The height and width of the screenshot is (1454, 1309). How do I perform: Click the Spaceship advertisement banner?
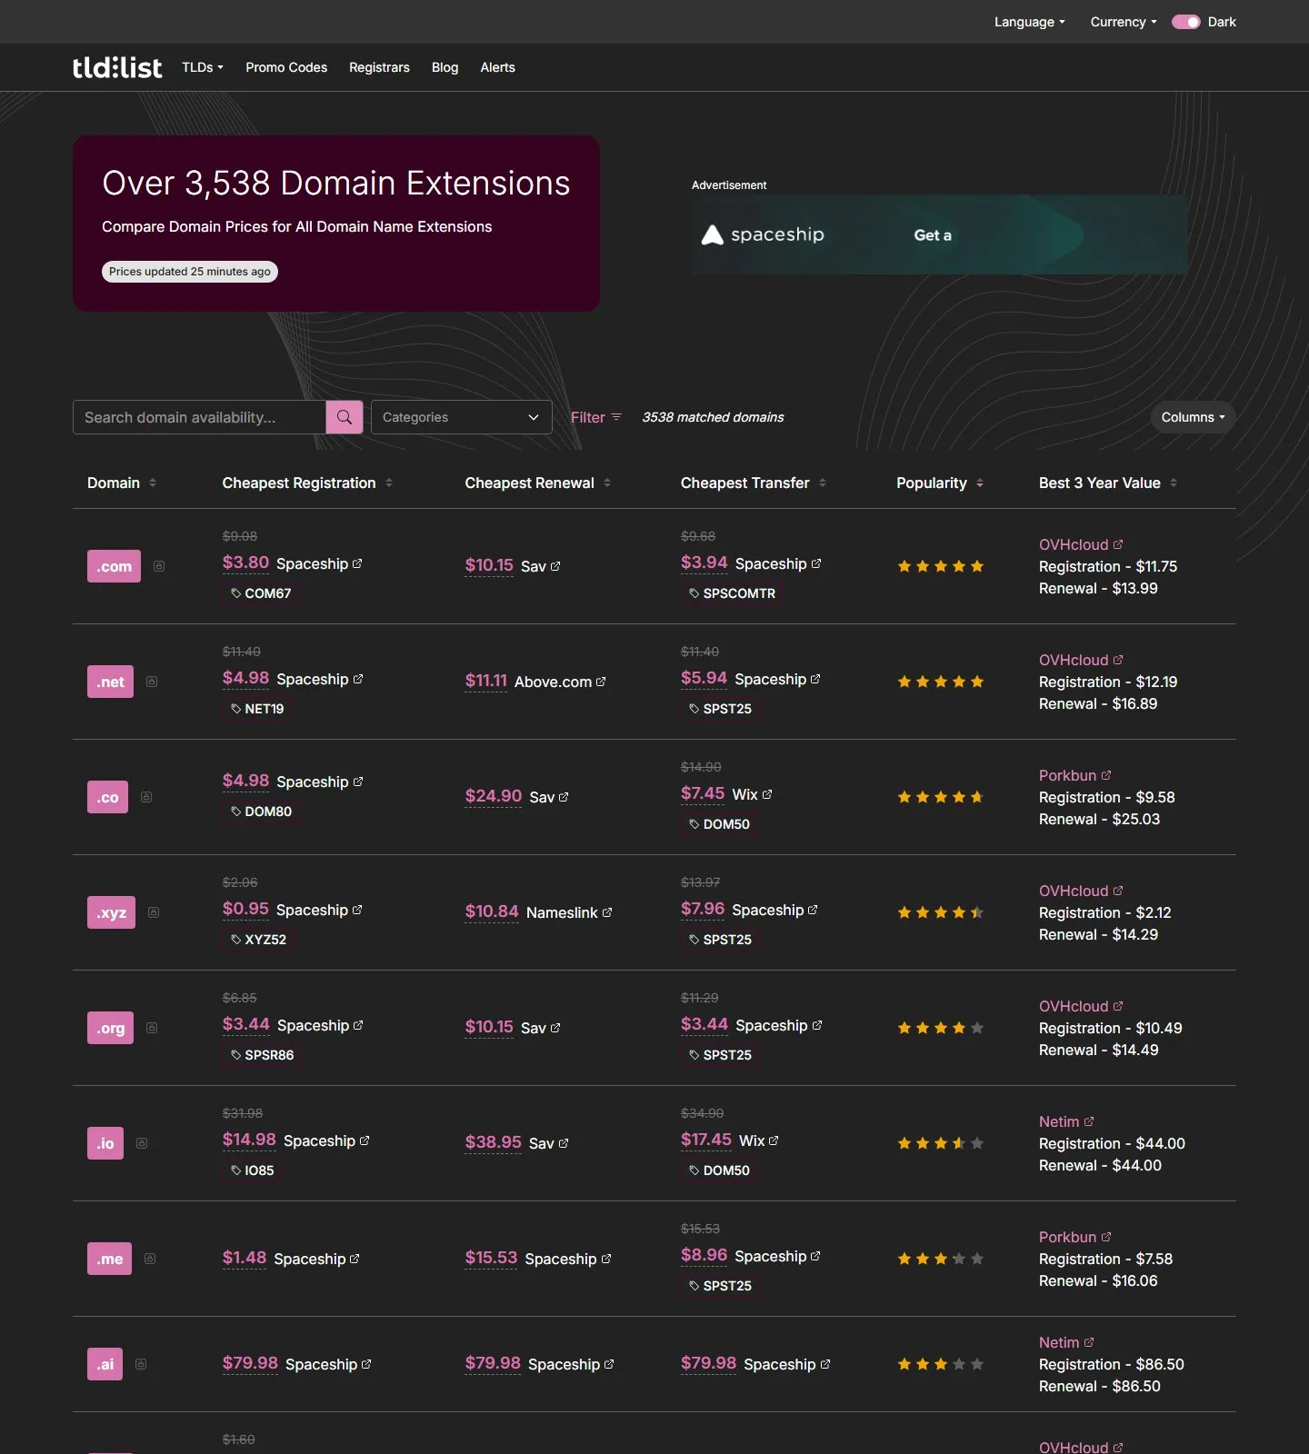pyautogui.click(x=939, y=234)
